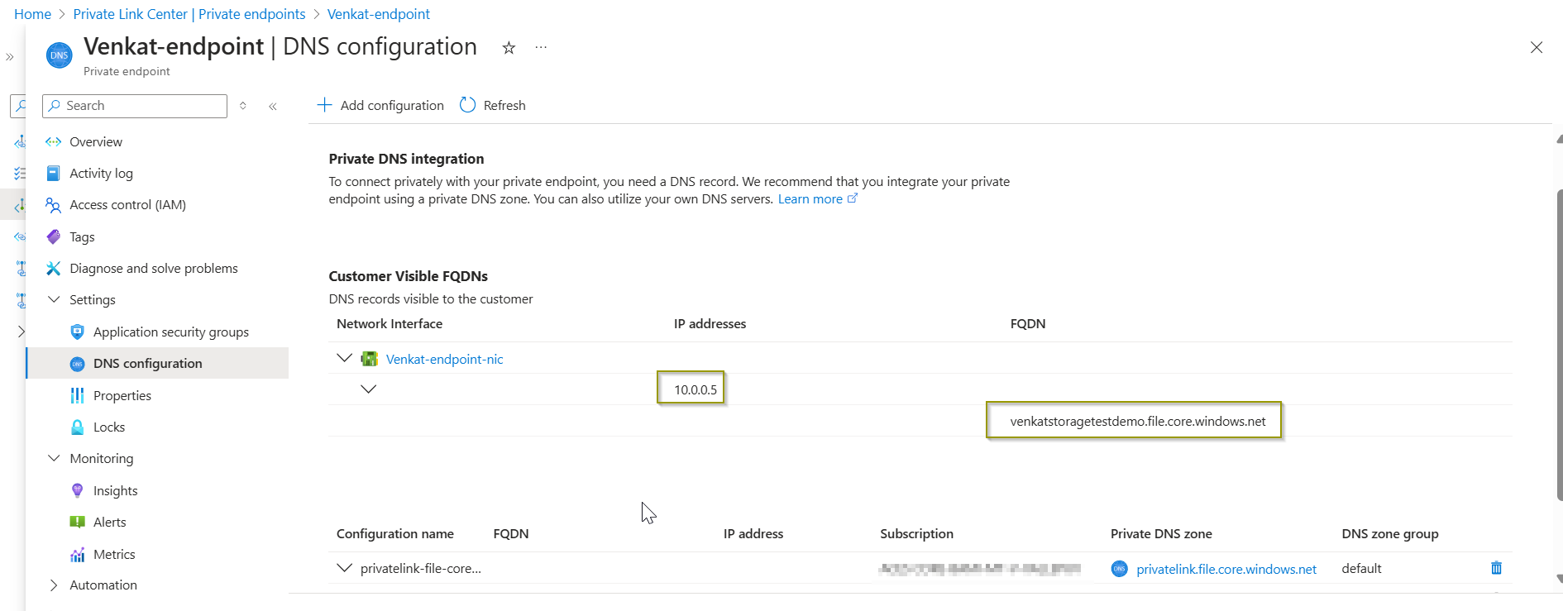Expand the collapsed portal menu double-chevron
The width and height of the screenshot is (1563, 611).
tap(10, 57)
